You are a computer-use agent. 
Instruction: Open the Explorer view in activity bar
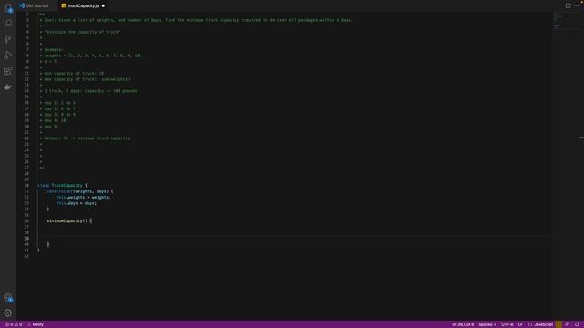tap(8, 8)
